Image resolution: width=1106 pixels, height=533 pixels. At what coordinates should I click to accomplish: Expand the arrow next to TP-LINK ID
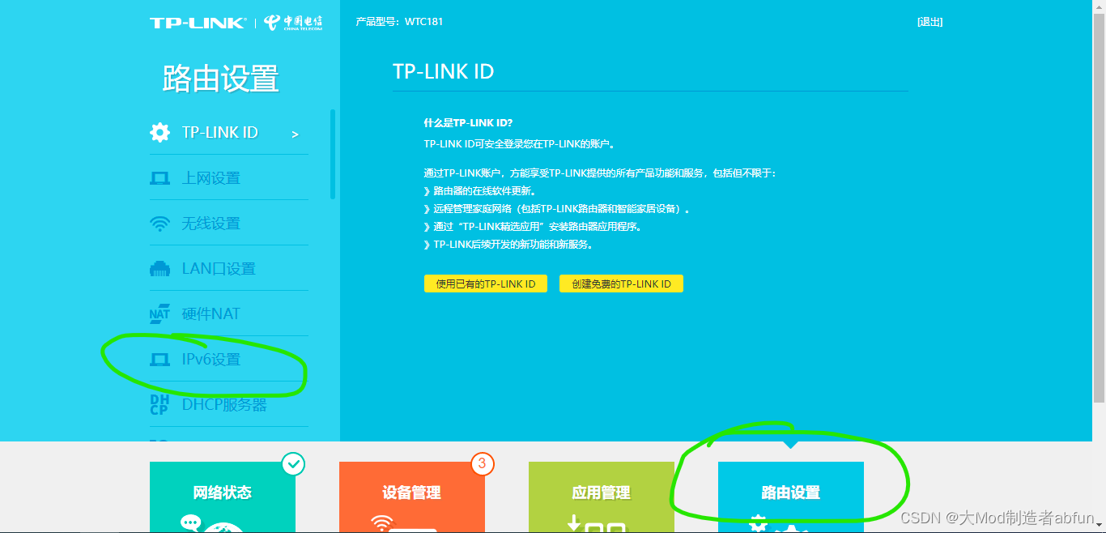coord(296,134)
